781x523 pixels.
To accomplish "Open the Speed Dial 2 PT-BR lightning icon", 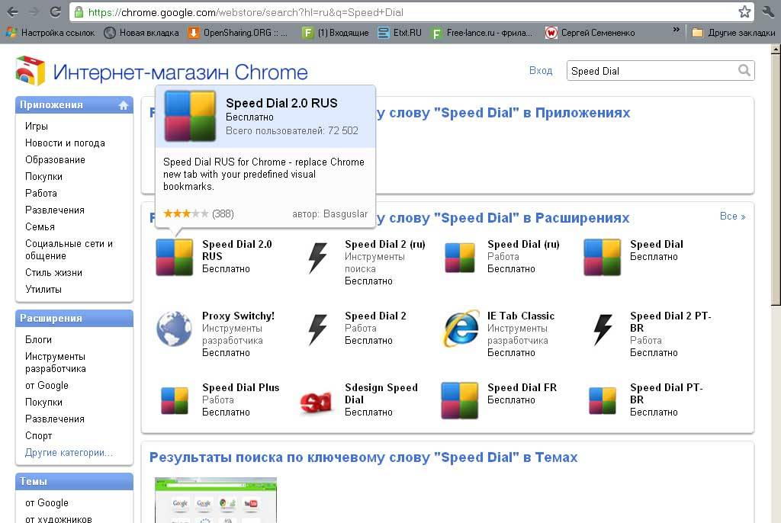I will click(x=603, y=329).
